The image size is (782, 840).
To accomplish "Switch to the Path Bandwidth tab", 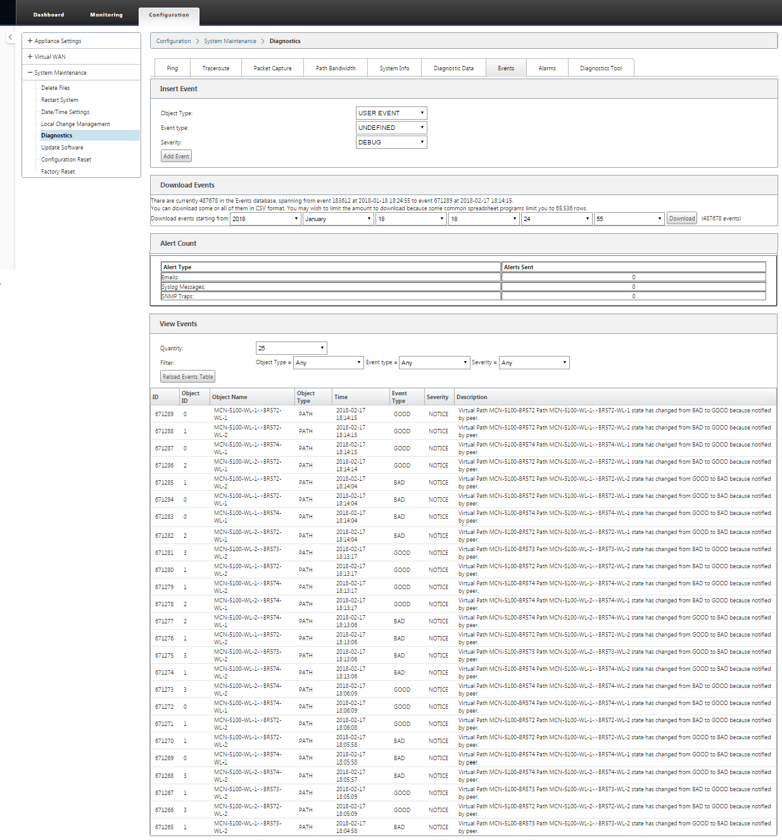I will click(x=336, y=68).
